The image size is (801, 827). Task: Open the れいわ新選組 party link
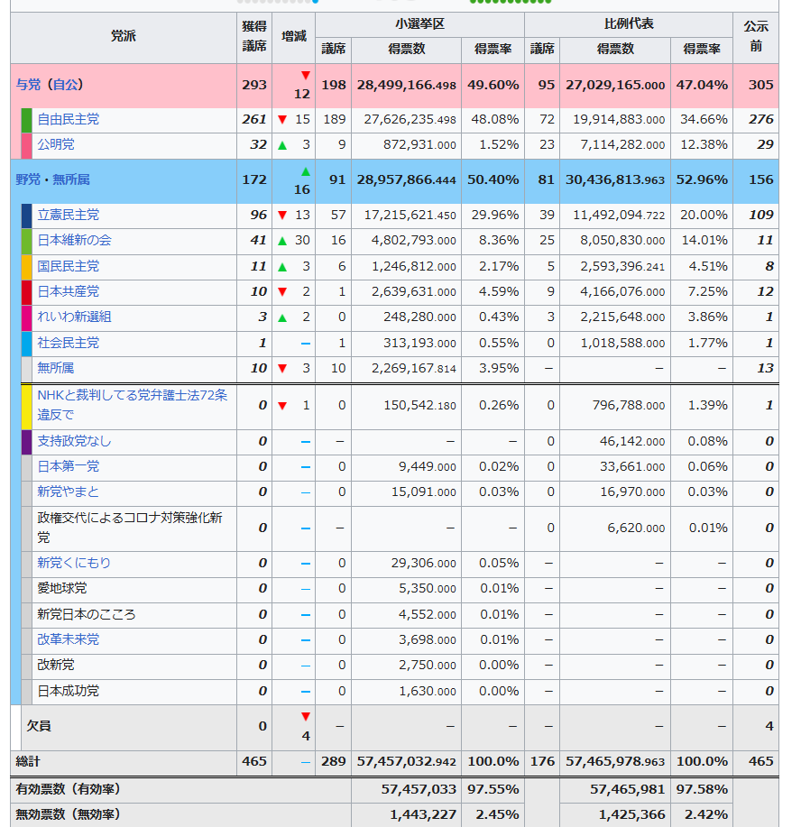pos(74,317)
